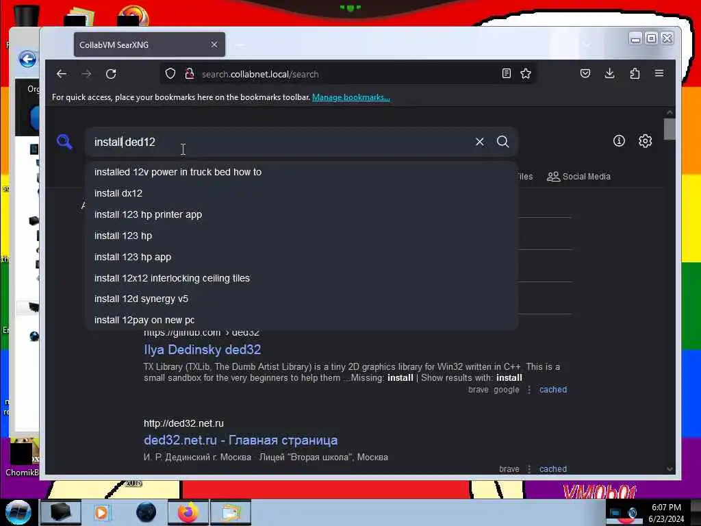The width and height of the screenshot is (701, 526).
Task: Bookmark this page with the star icon
Action: [x=526, y=73]
